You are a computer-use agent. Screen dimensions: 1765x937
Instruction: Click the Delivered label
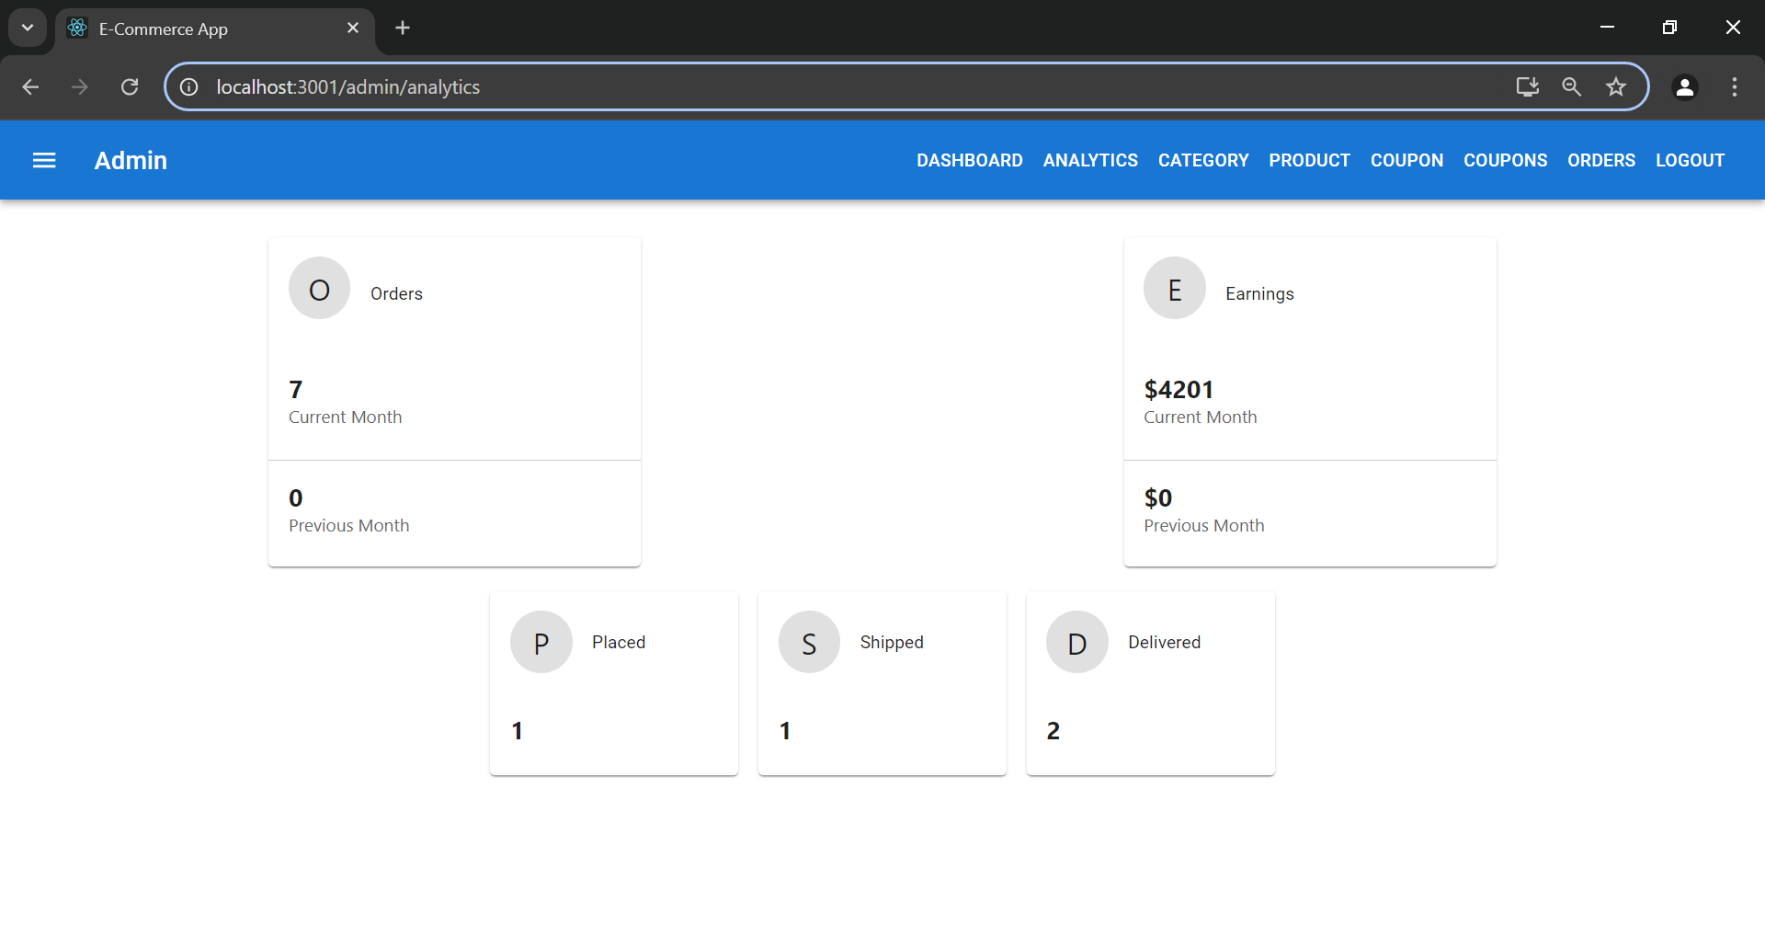tap(1164, 642)
